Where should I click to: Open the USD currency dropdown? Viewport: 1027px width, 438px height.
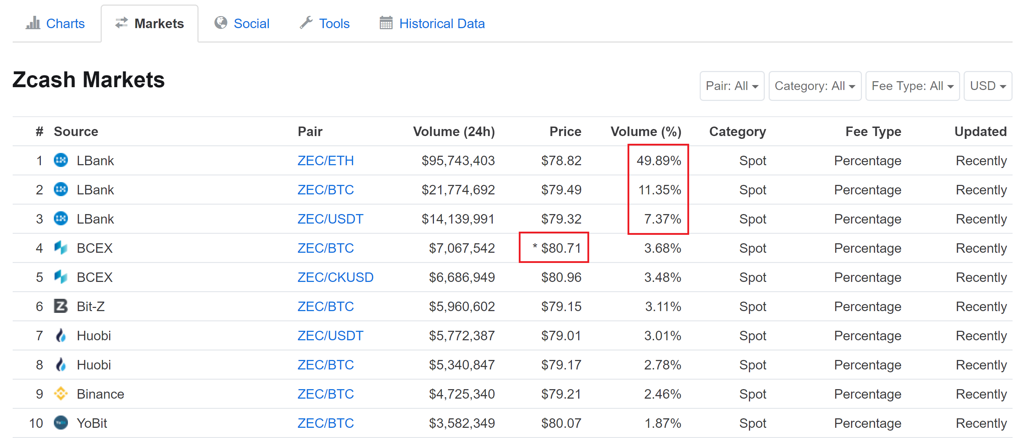coord(988,86)
